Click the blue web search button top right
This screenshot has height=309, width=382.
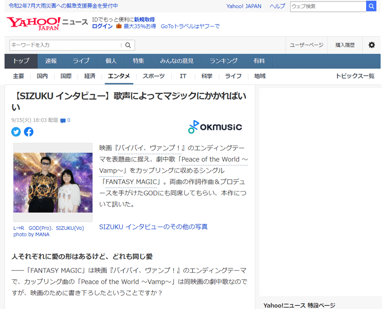[371, 7]
